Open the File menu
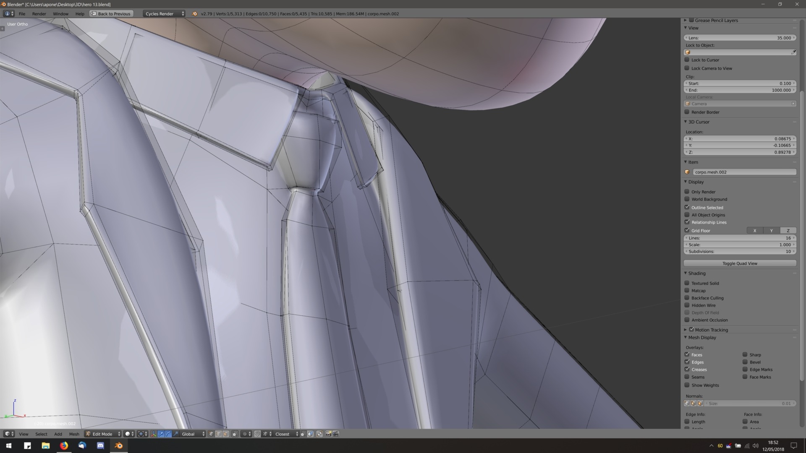The width and height of the screenshot is (806, 453). 22,14
